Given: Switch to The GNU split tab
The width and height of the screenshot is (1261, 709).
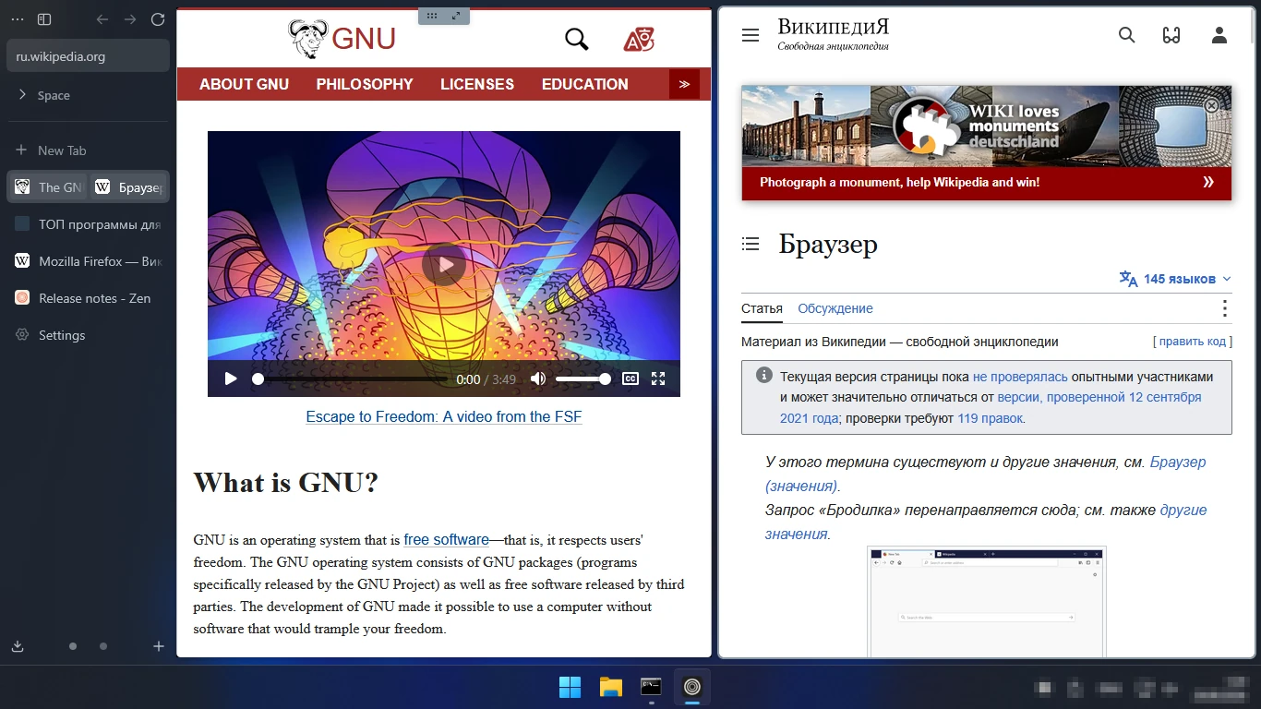Looking at the screenshot, I should point(49,187).
